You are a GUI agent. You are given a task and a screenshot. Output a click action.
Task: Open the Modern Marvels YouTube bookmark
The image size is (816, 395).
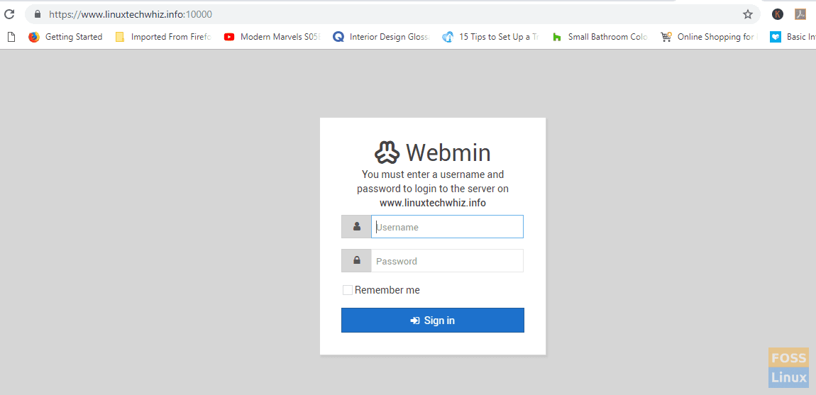pyautogui.click(x=272, y=37)
